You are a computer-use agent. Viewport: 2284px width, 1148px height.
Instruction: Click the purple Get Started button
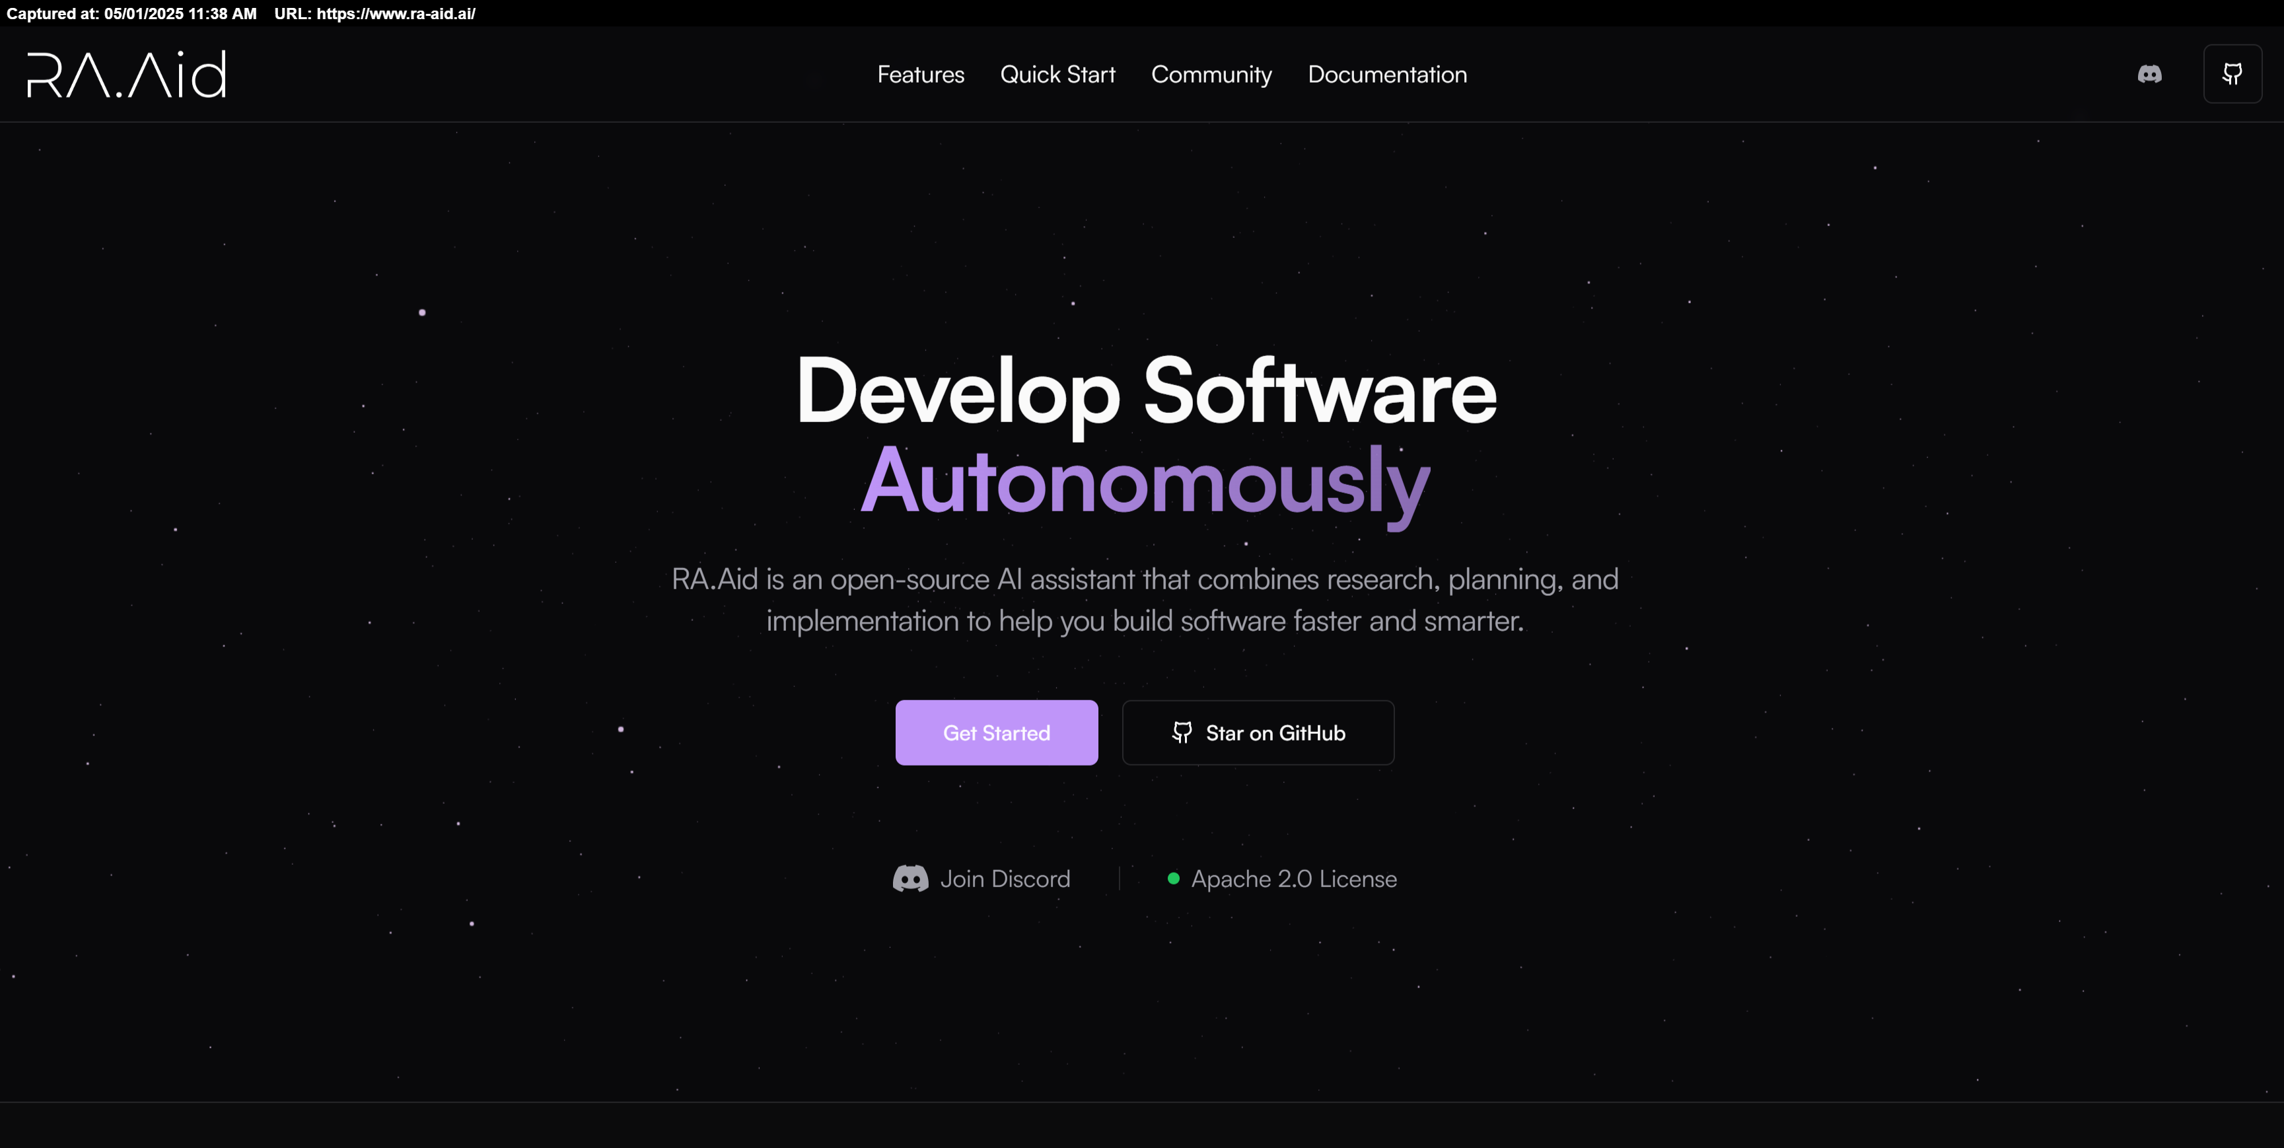997,733
